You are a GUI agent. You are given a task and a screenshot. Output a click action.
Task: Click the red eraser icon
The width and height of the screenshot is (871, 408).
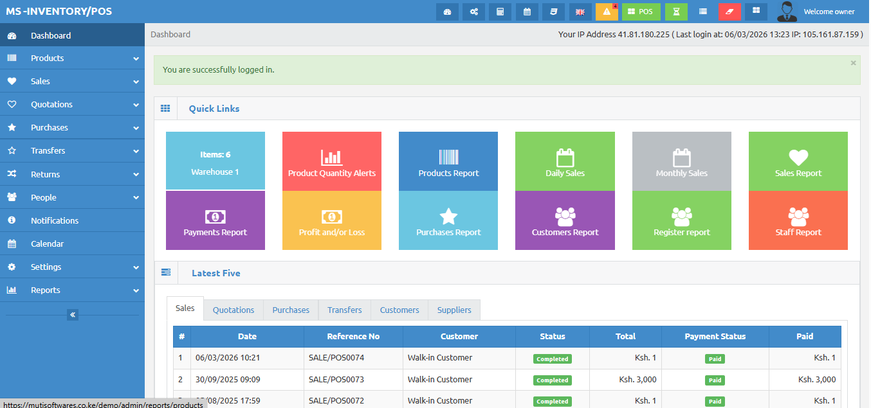[x=729, y=12]
